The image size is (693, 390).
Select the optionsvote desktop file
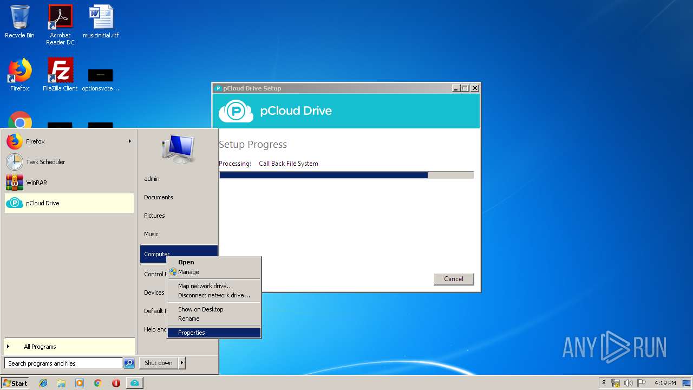[101, 80]
